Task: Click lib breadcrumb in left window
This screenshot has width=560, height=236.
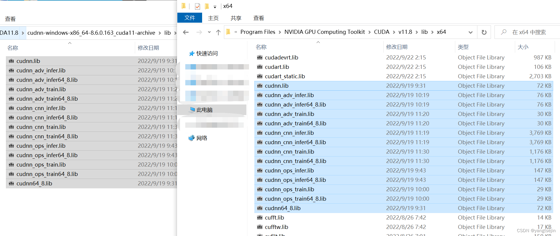Action: coord(167,33)
